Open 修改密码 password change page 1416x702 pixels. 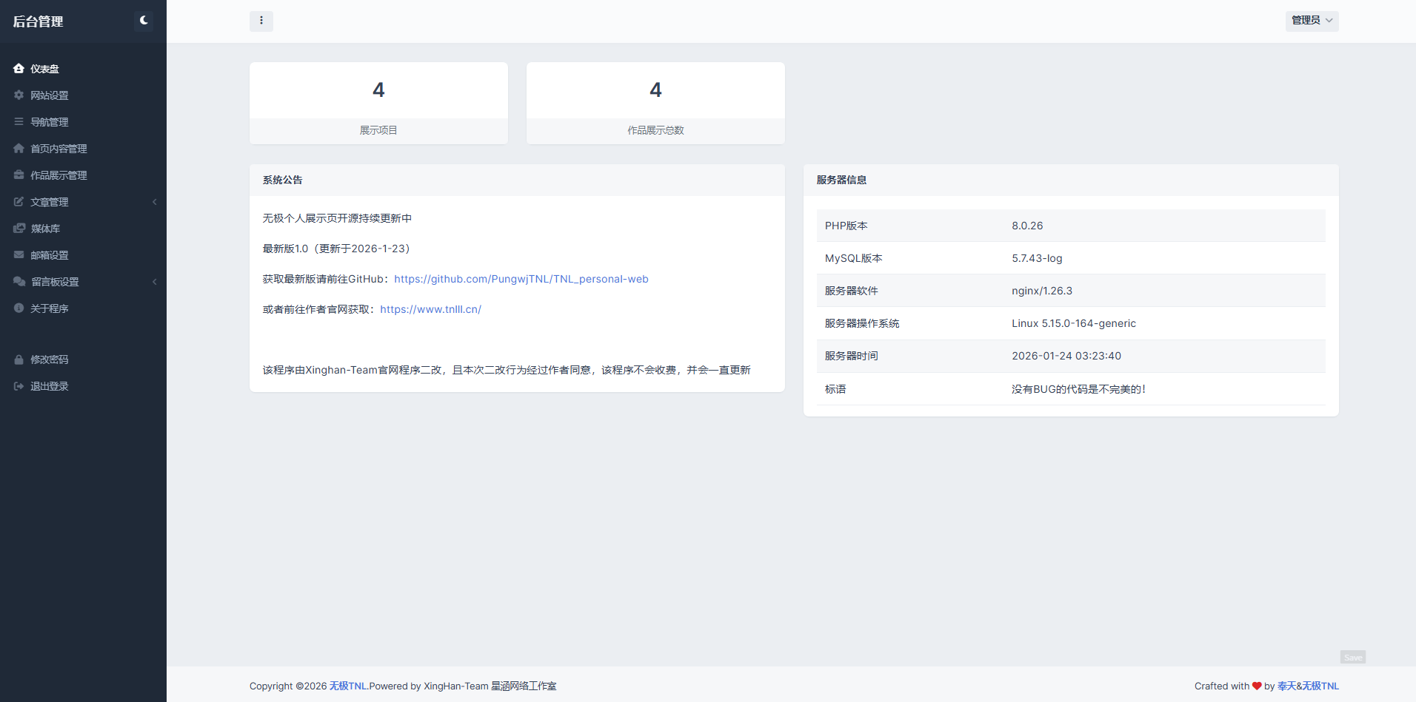click(x=49, y=359)
